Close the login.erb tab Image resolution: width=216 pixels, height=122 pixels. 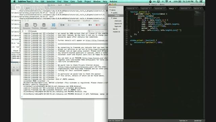coord(150,8)
